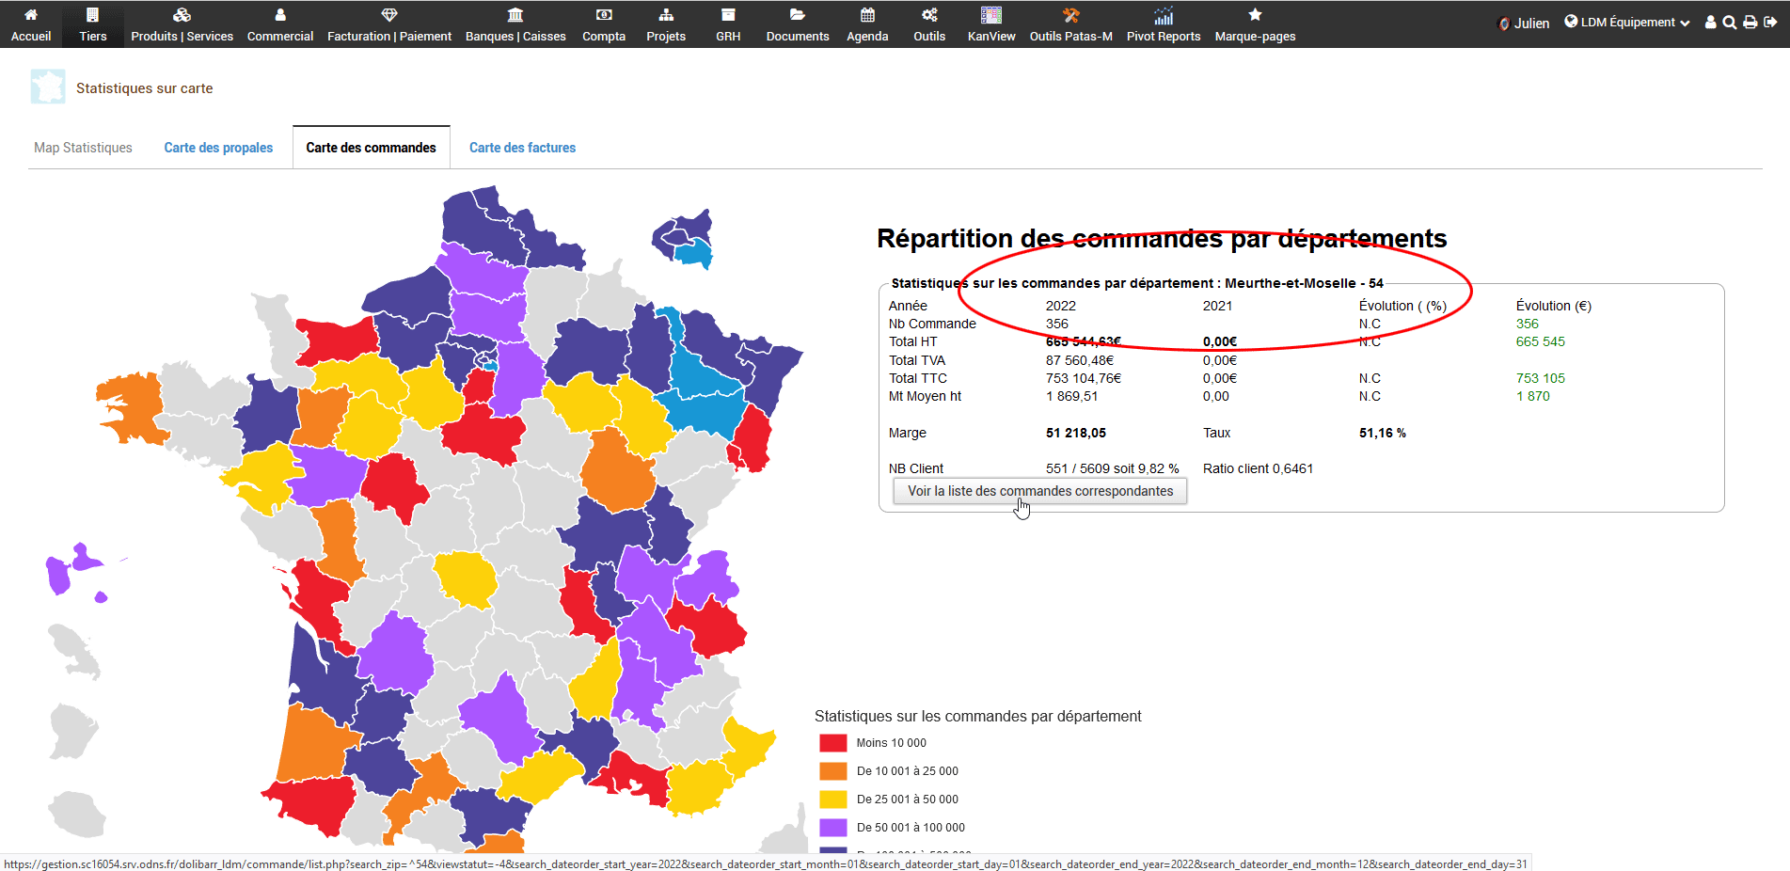The image size is (1790, 871).
Task: Click the yellow De 25 001 à 50 000 swatch
Action: 832,800
